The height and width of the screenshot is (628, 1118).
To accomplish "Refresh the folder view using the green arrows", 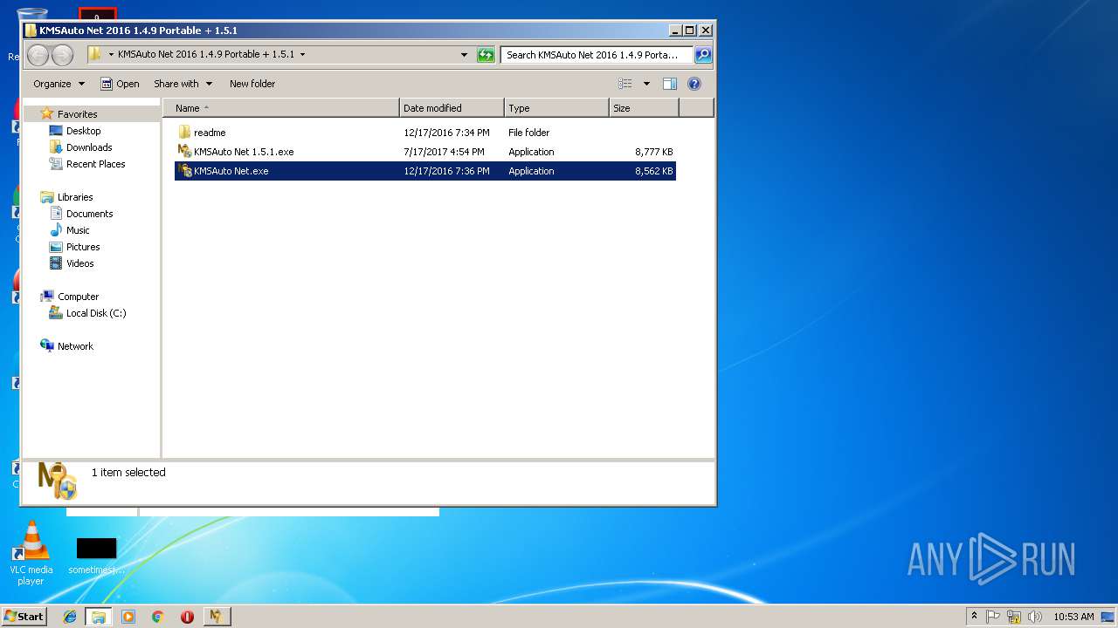I will 486,55.
